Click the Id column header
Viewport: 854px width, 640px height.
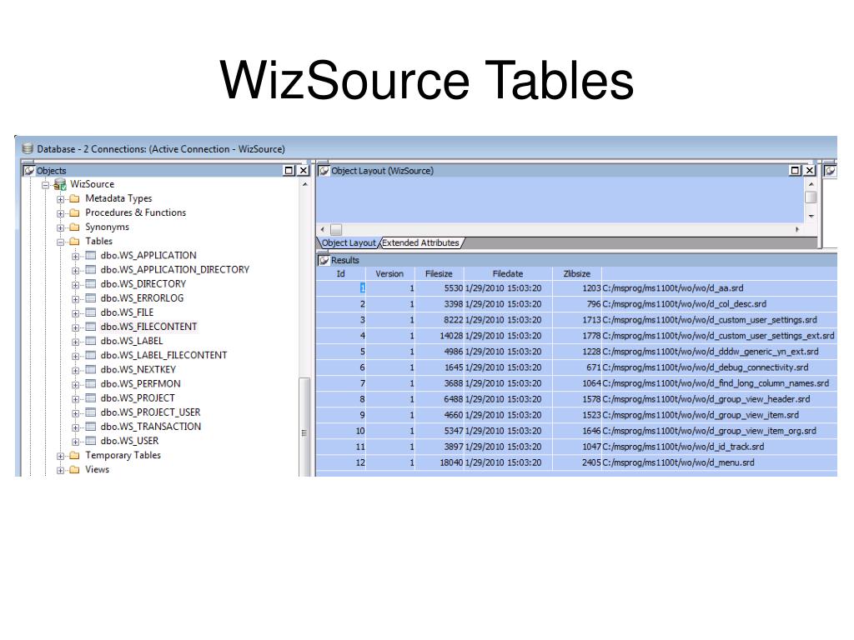click(341, 273)
